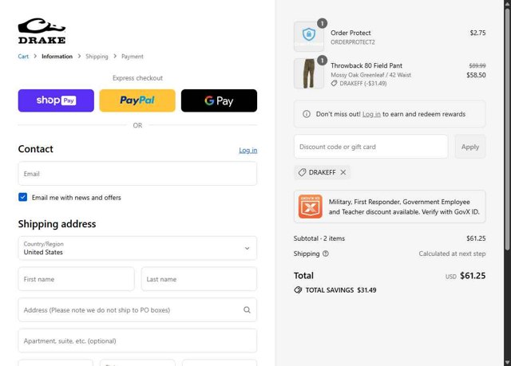Screen dimensions: 511x366
Task: Focus the Discount code or gift card field
Action: tap(370, 147)
